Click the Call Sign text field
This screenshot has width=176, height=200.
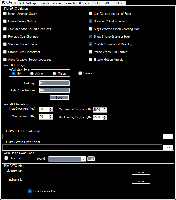coord(54,83)
